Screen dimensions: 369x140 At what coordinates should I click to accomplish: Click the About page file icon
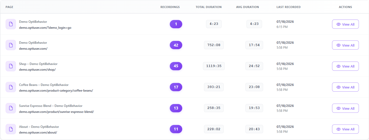(11, 129)
